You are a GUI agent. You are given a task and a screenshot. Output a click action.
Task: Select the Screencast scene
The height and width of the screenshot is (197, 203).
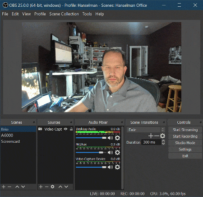tap(18, 141)
